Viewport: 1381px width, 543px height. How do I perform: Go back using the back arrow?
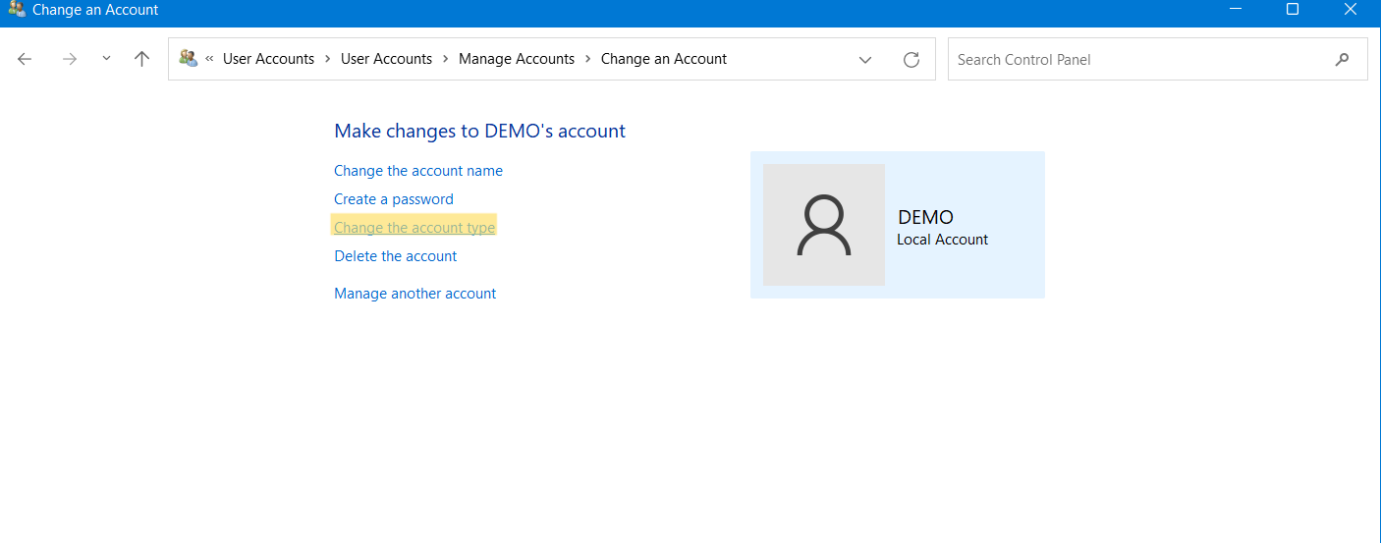[25, 59]
